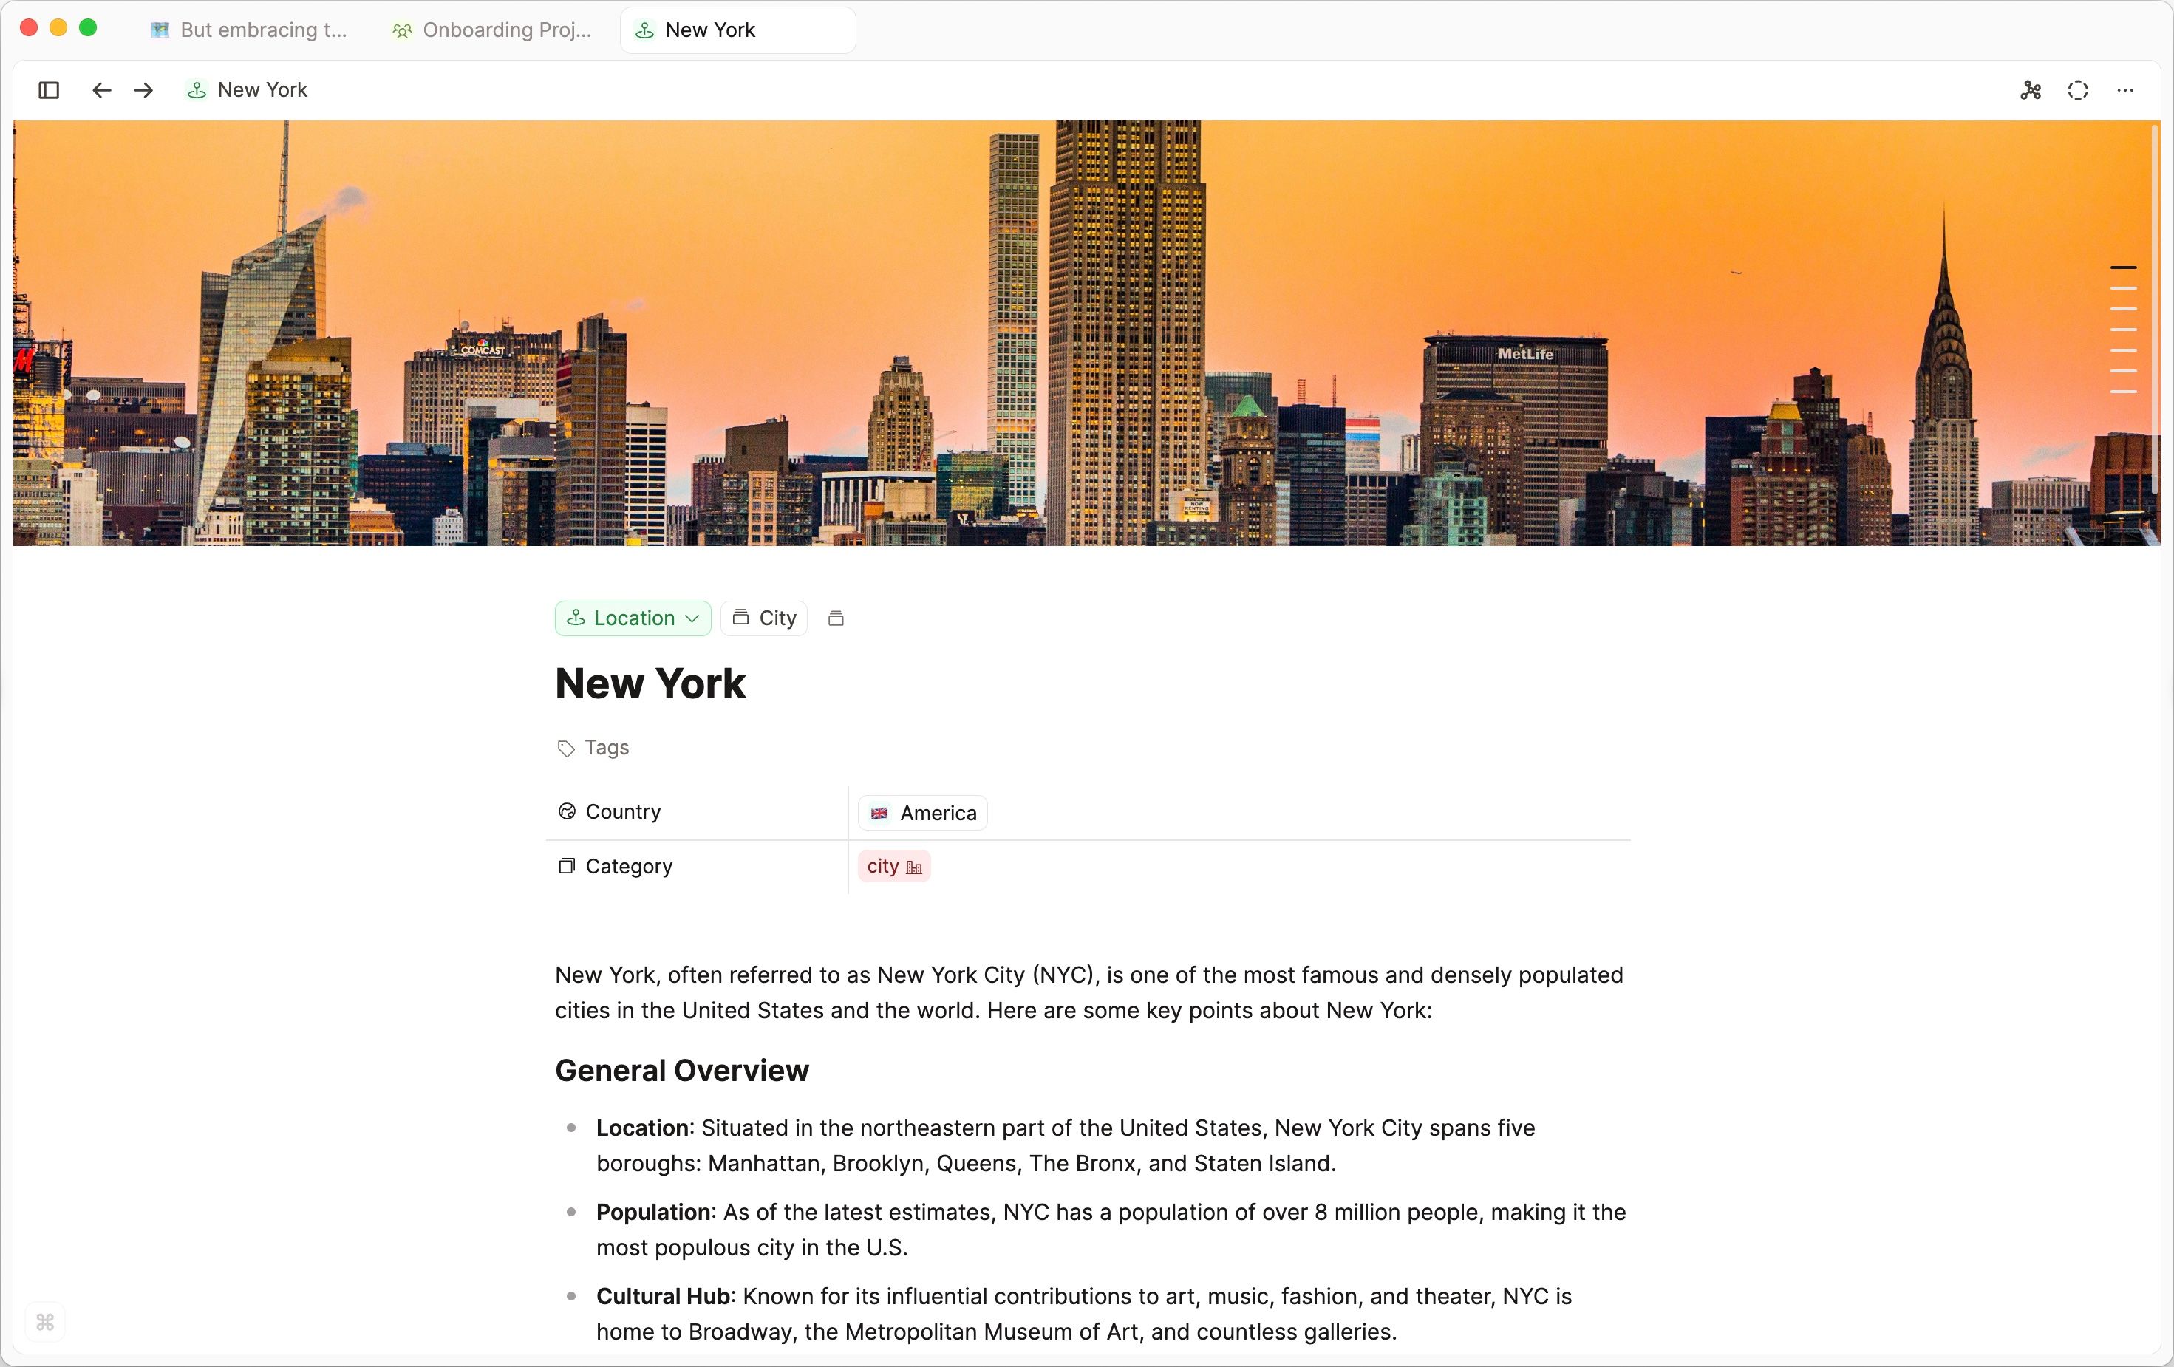
Task: Click the tag icon next to Tags
Action: point(565,749)
